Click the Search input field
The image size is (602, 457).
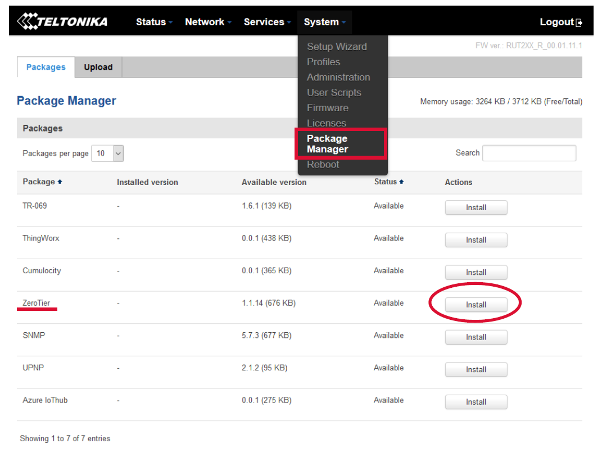coord(529,153)
